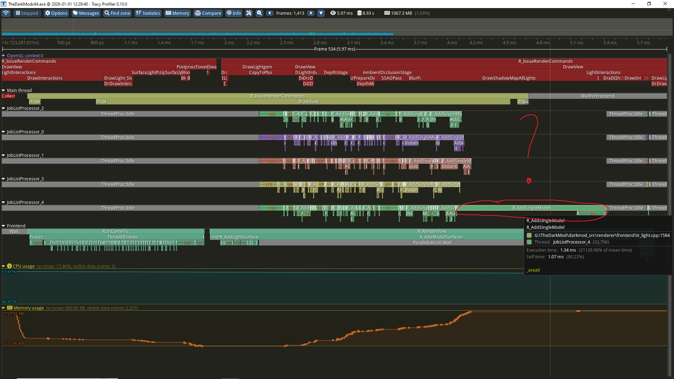Open the Statistics window
674x379 pixels.
point(148,13)
